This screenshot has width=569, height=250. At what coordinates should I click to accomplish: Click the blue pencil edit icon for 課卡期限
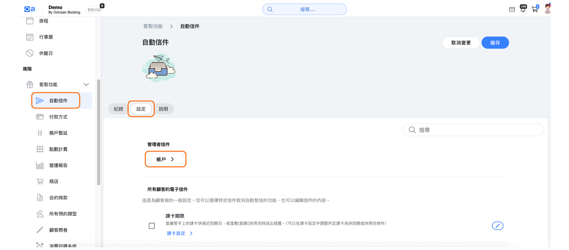coord(497,226)
